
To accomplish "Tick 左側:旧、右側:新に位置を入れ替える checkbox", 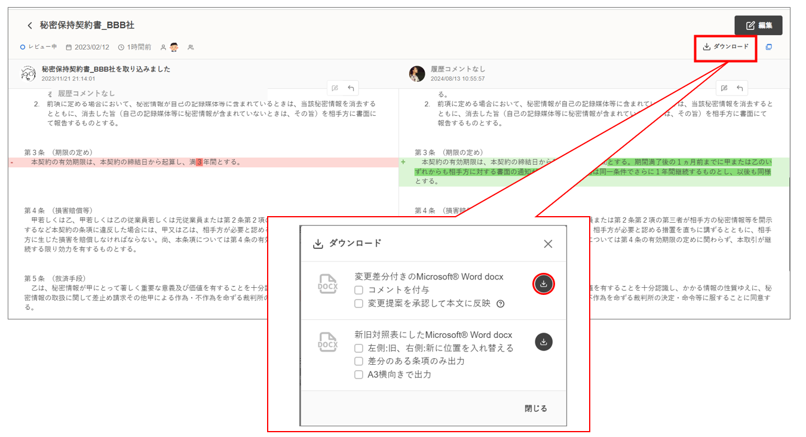I will (358, 348).
